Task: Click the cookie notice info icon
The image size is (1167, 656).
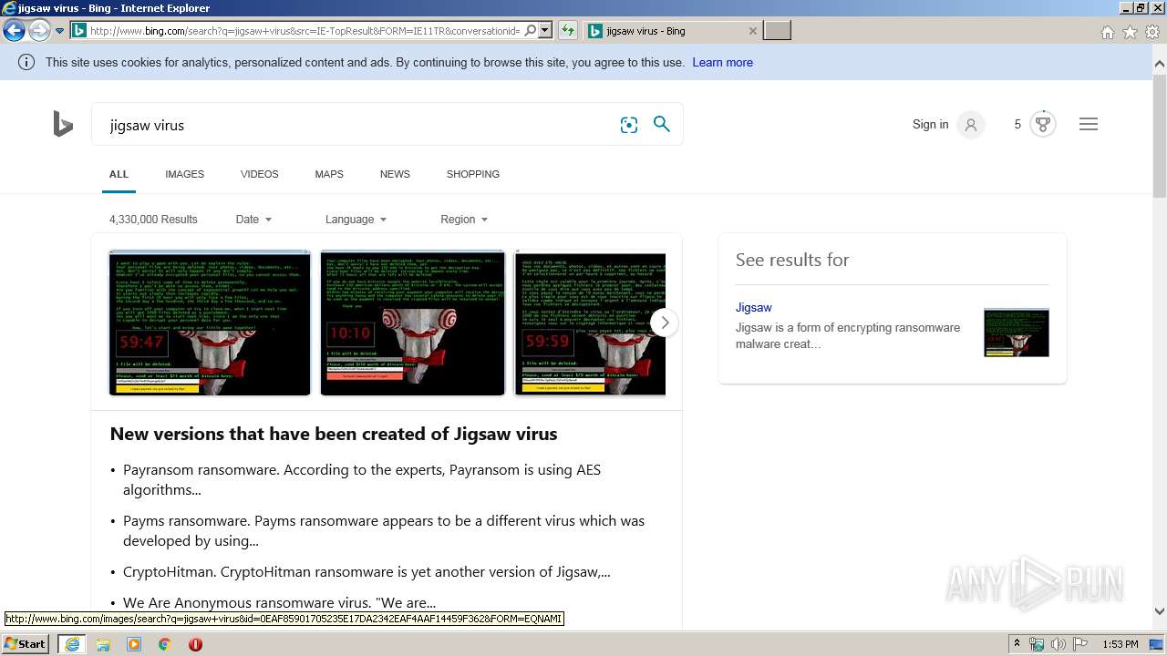Action: click(26, 62)
